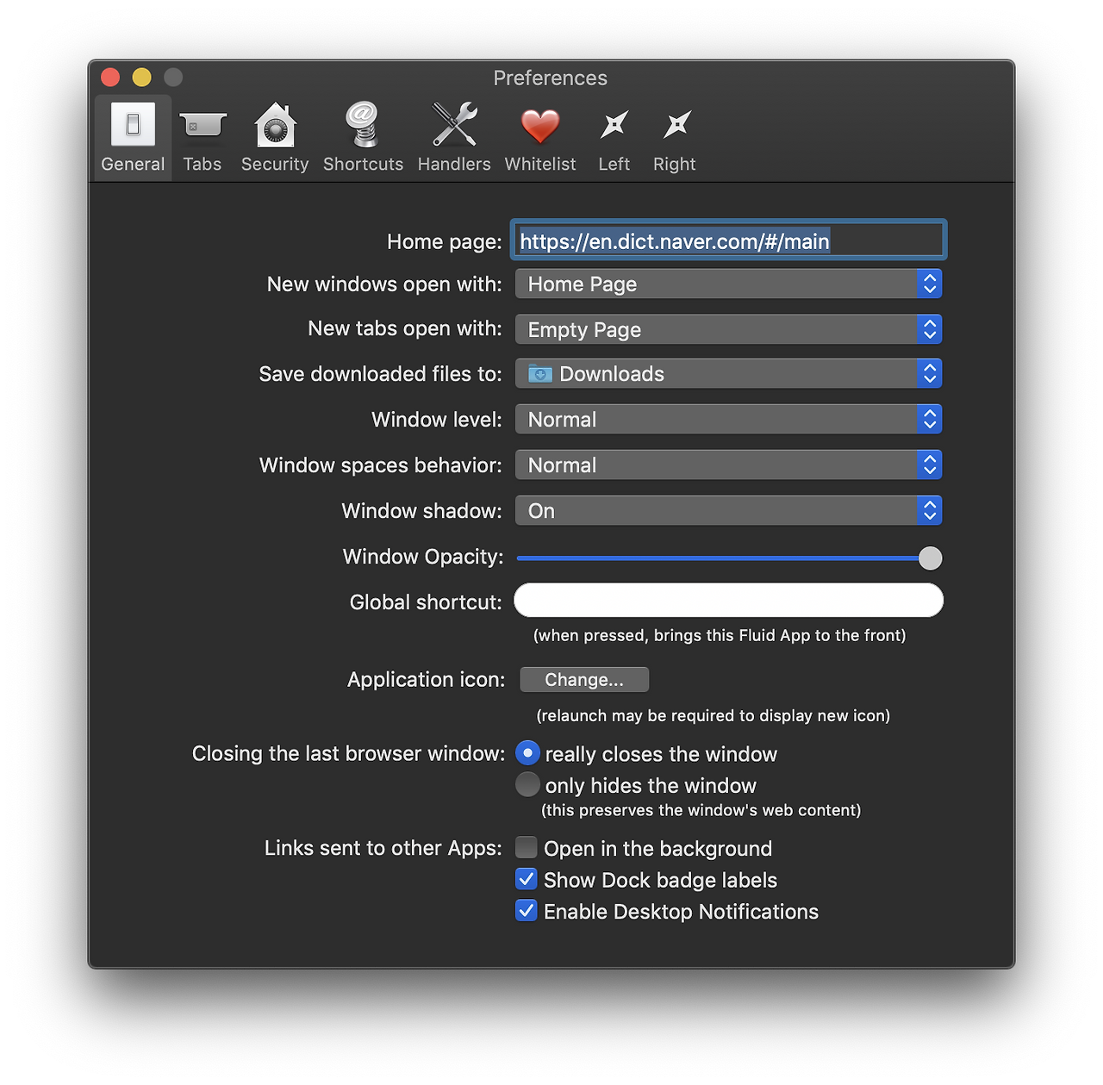Viewport: 1103px width, 1085px height.
Task: Uncheck Enable Desktop Notifications
Action: 526,910
